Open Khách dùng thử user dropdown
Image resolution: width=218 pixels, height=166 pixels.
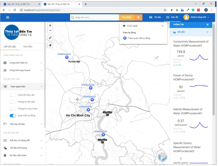197,17
